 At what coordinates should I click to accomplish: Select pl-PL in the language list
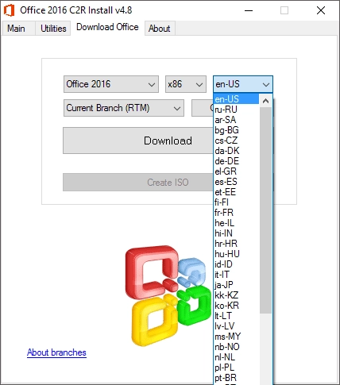tap(236, 368)
